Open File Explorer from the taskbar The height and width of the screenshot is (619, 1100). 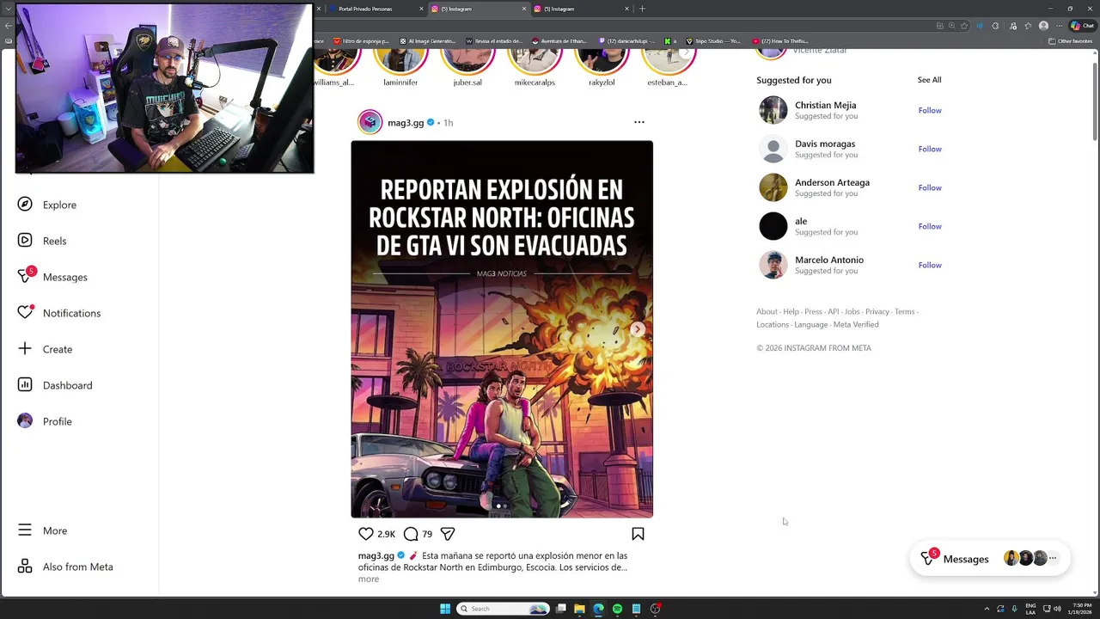pyautogui.click(x=579, y=609)
